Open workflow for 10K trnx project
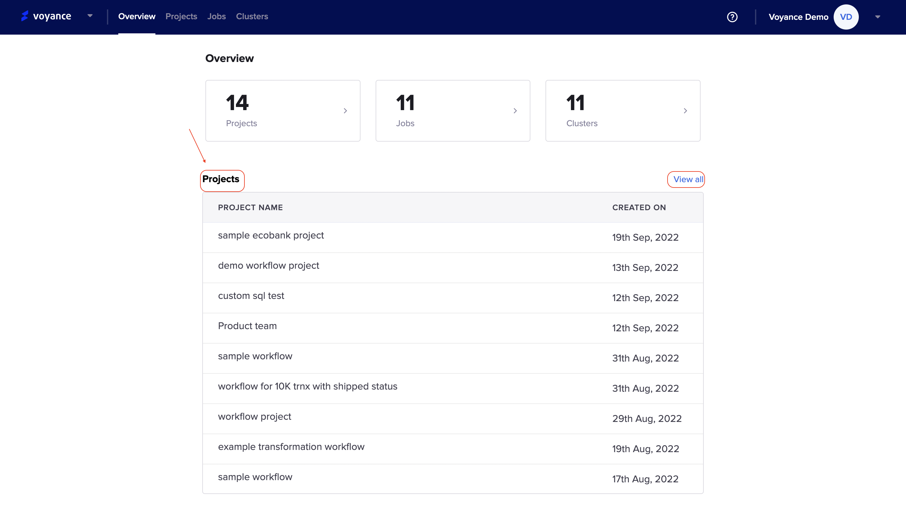The height and width of the screenshot is (516, 906). pos(307,386)
